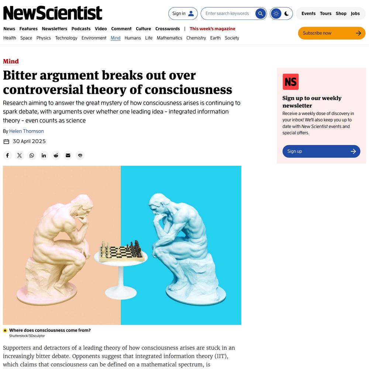Select the Mind topic tab

(x=115, y=38)
